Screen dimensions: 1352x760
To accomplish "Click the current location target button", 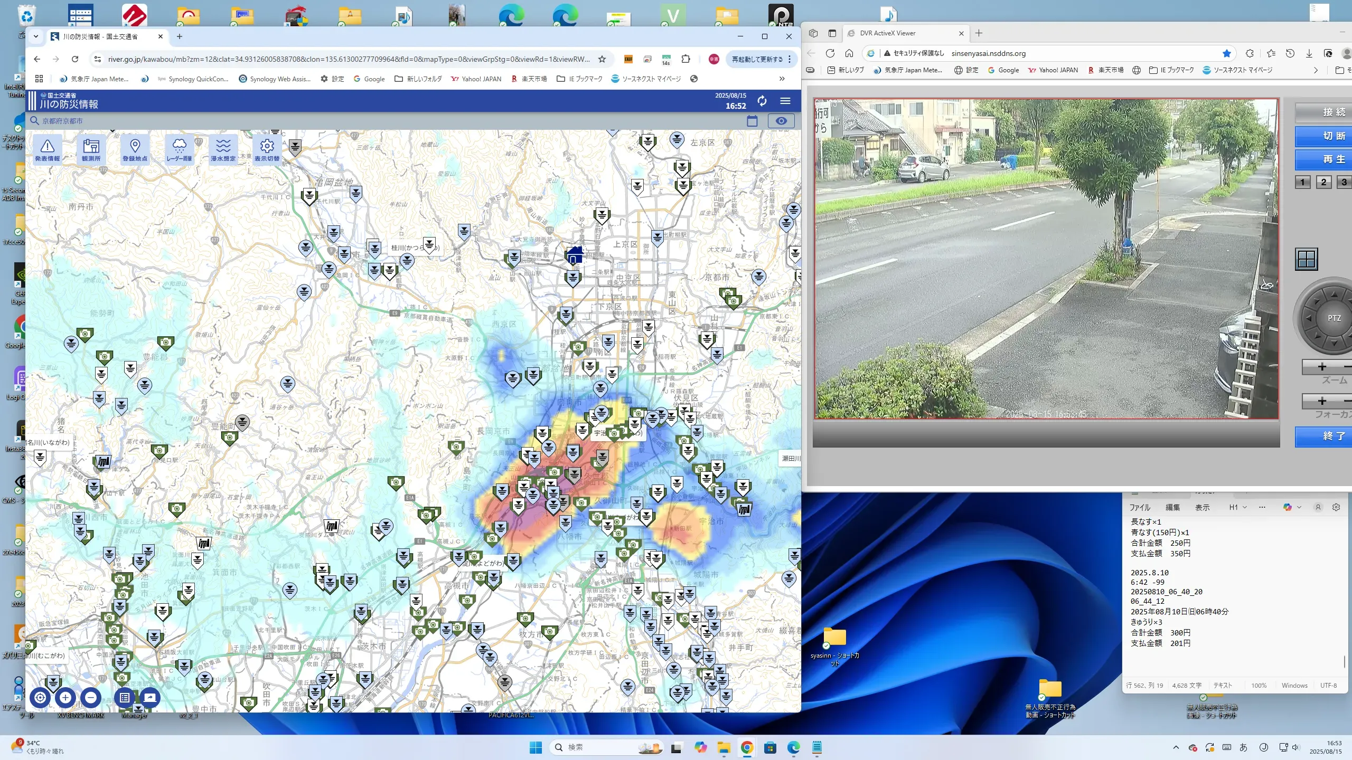I will tap(40, 697).
